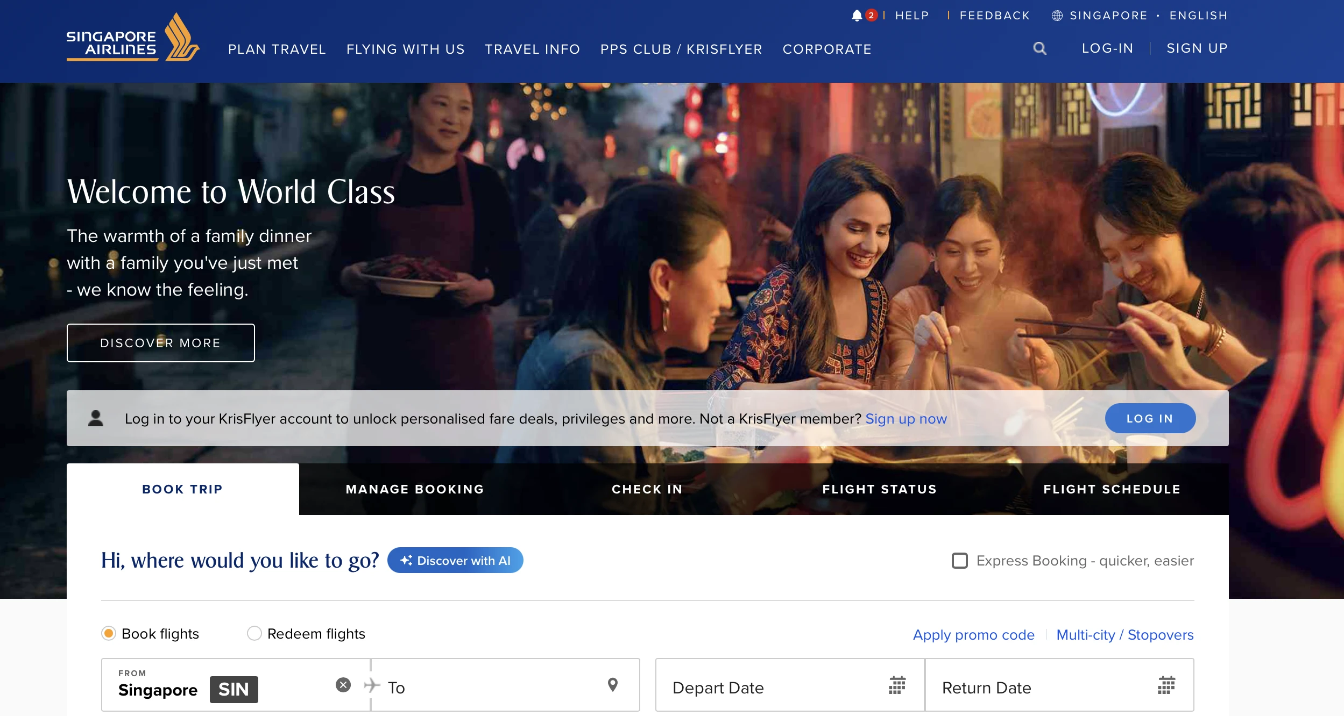Click Help in the top bar
The image size is (1344, 716).
tap(912, 16)
